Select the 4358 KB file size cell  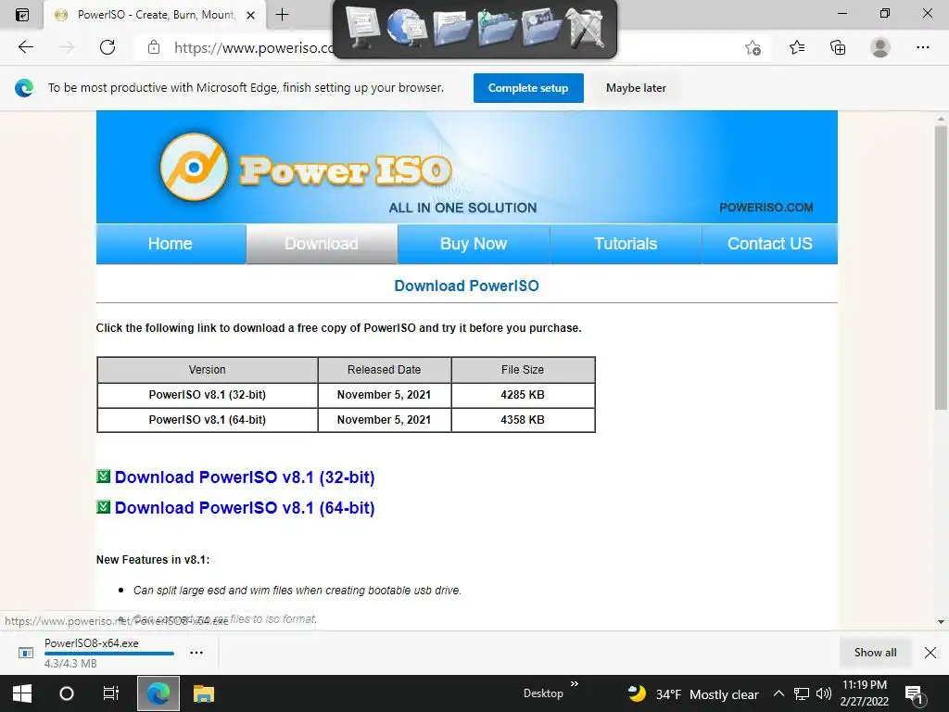[523, 420]
